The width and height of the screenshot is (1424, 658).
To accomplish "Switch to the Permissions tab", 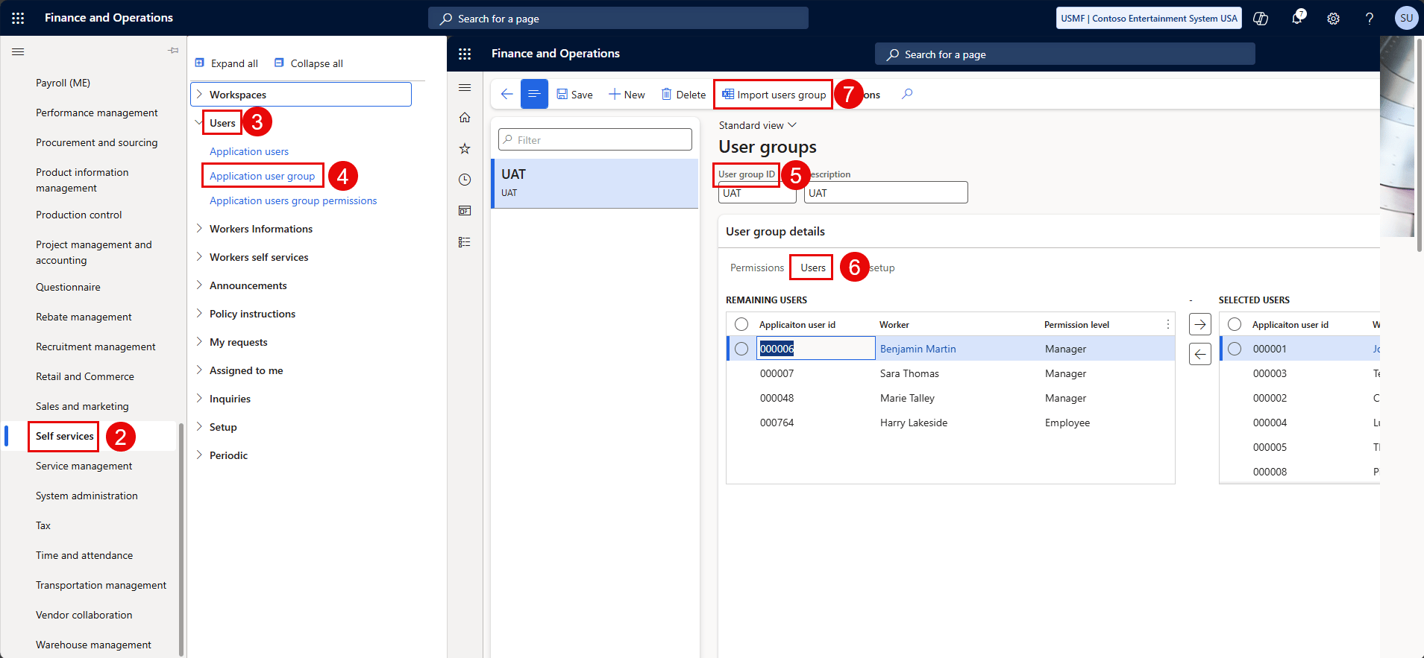I will point(757,268).
